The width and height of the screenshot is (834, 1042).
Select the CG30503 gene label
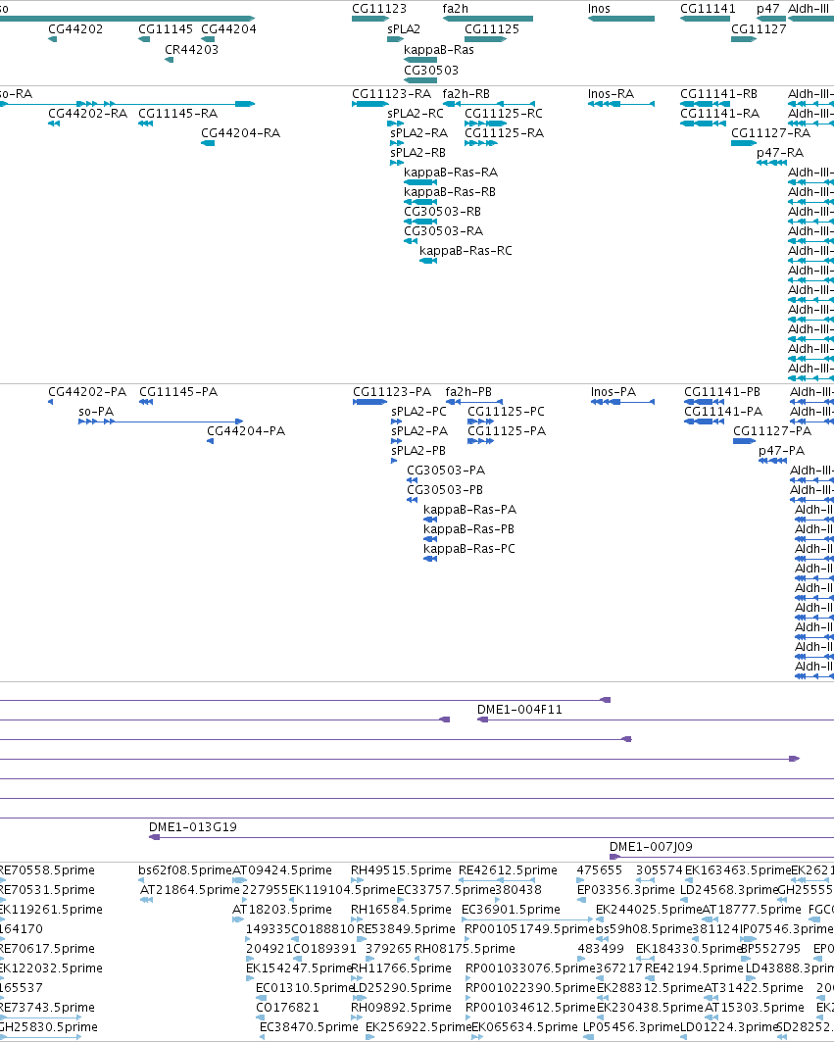430,71
